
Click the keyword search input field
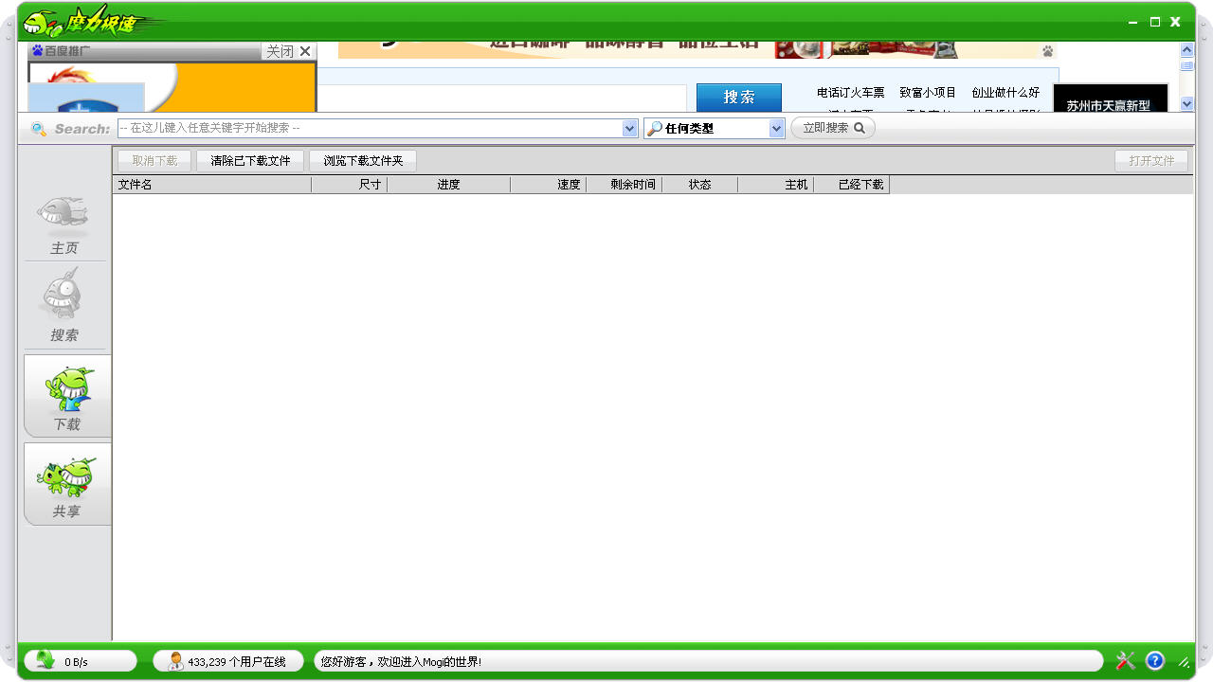coord(370,129)
